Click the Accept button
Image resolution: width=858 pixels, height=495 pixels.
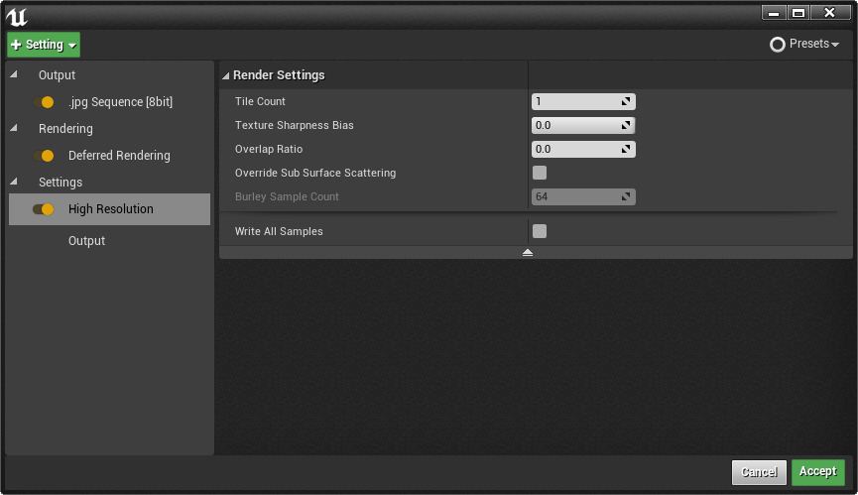point(818,471)
